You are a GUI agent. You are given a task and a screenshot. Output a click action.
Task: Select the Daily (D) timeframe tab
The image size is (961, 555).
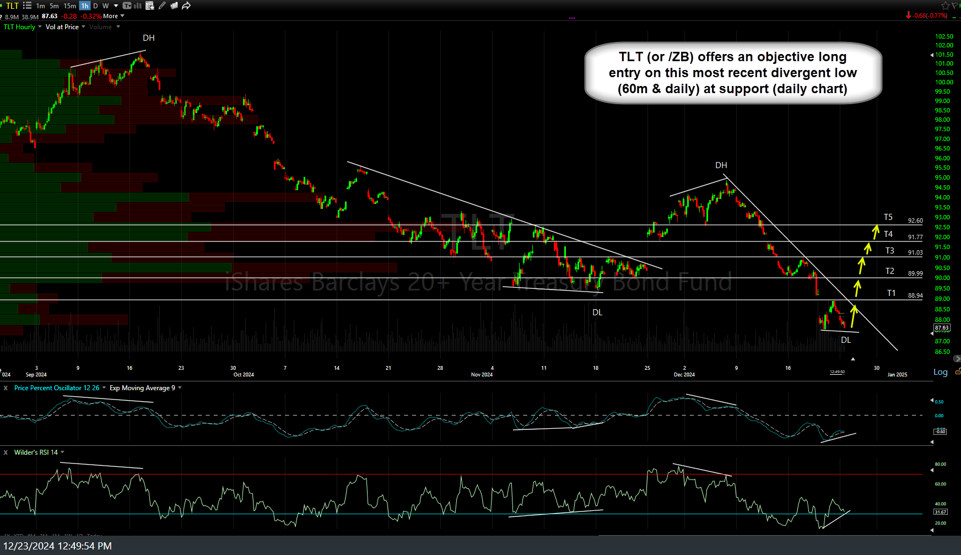[x=95, y=6]
